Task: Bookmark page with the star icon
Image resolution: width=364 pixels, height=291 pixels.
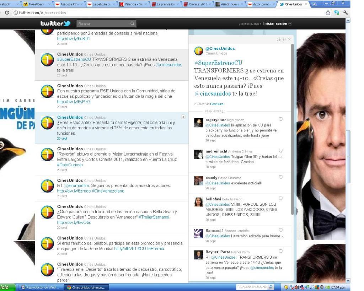Action: pyautogui.click(x=328, y=13)
